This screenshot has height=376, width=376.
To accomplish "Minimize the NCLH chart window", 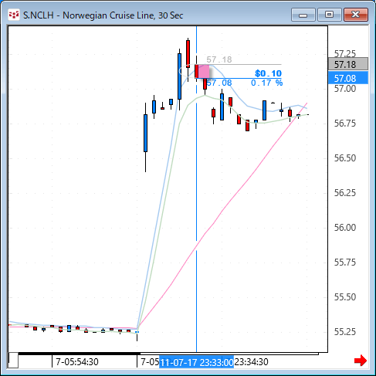I will pyautogui.click(x=303, y=15).
